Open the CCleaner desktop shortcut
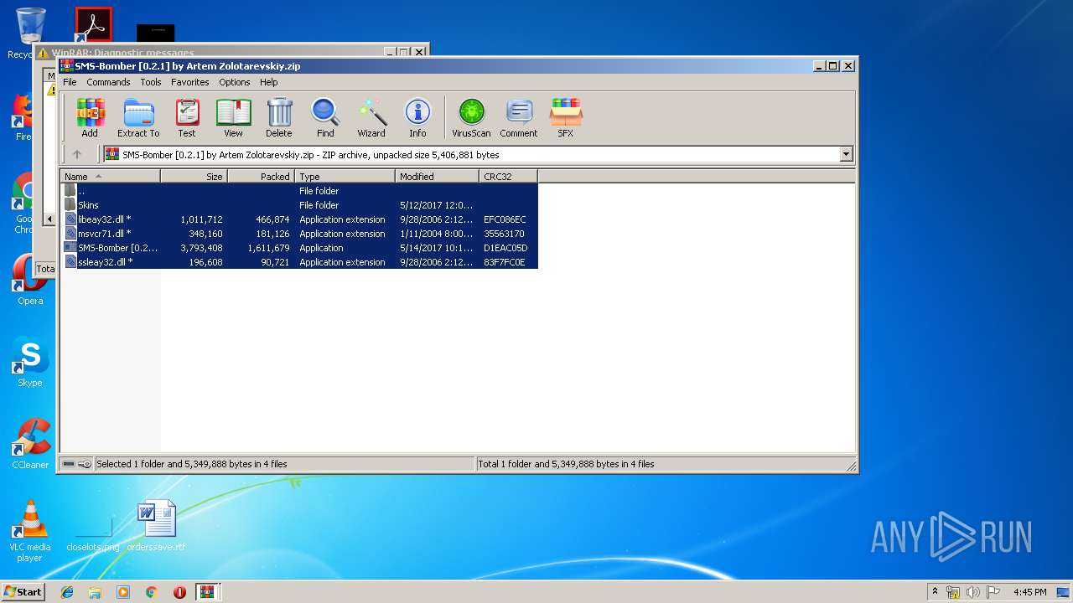 (x=30, y=444)
